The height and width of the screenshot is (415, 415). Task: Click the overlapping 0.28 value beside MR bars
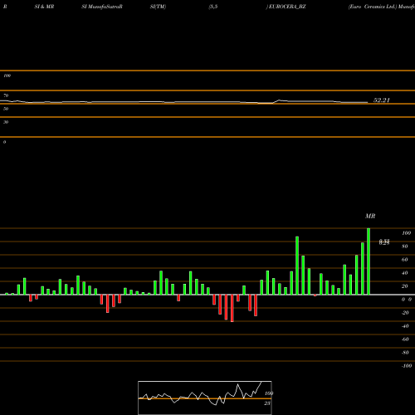384,242
